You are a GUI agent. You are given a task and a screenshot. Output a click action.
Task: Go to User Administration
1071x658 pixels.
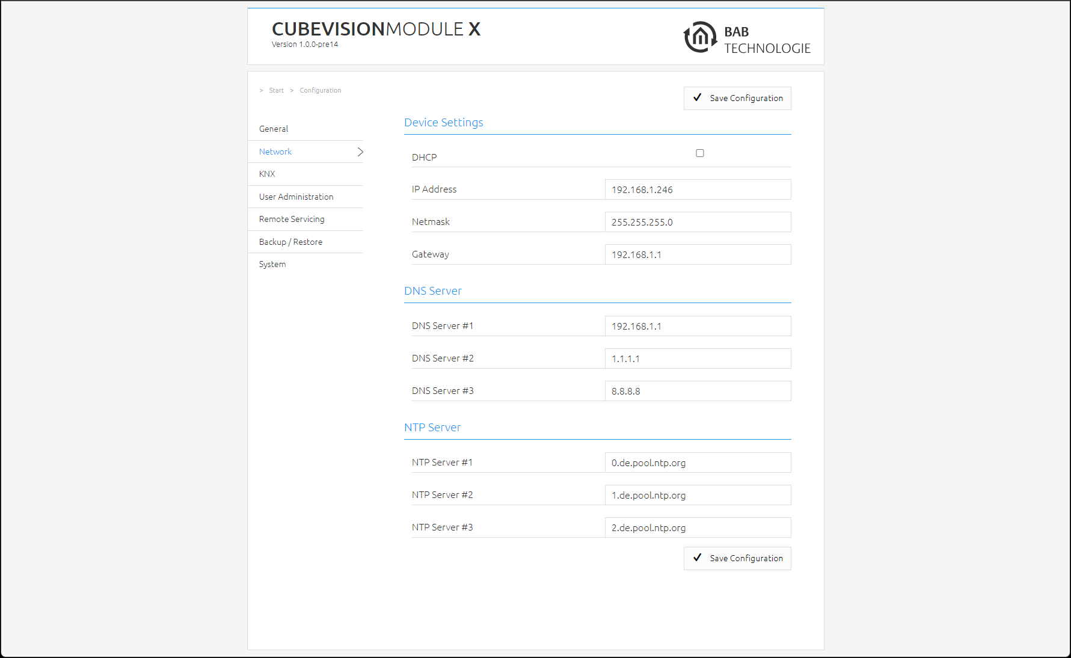(296, 197)
